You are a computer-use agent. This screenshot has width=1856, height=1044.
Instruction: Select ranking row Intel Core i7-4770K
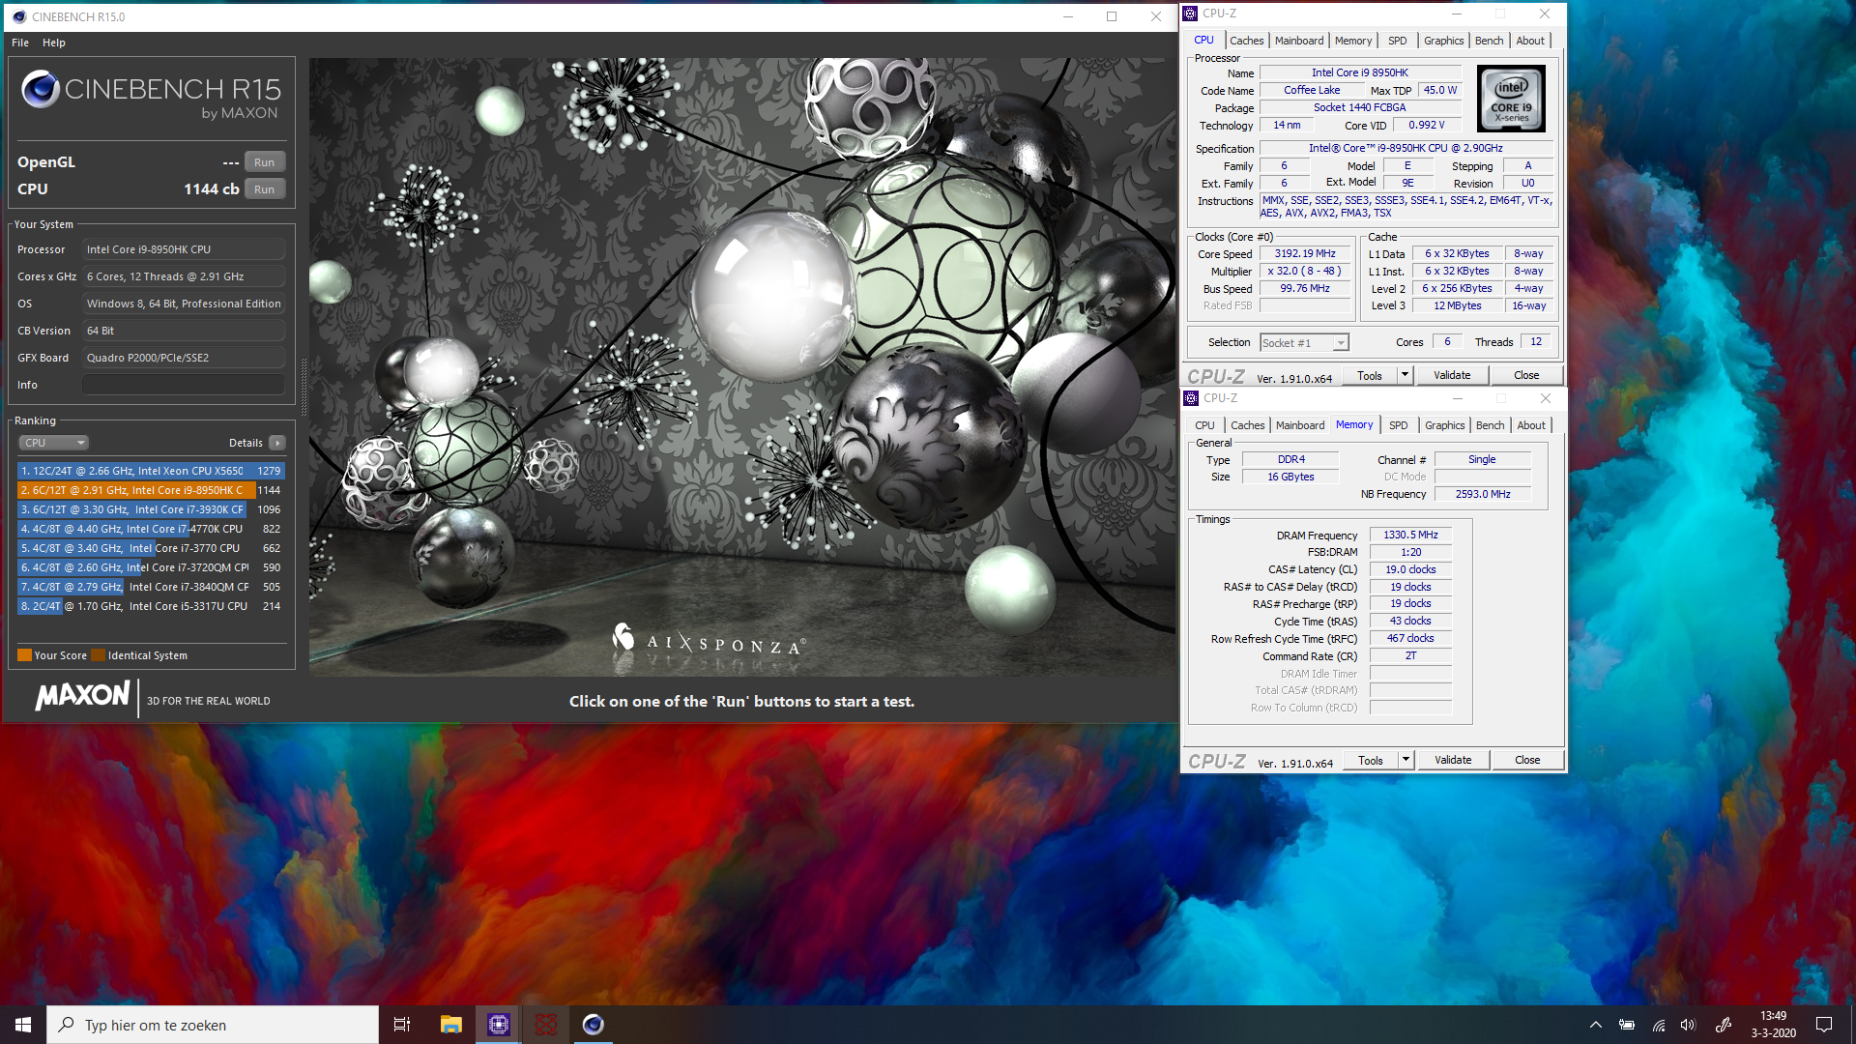151,529
